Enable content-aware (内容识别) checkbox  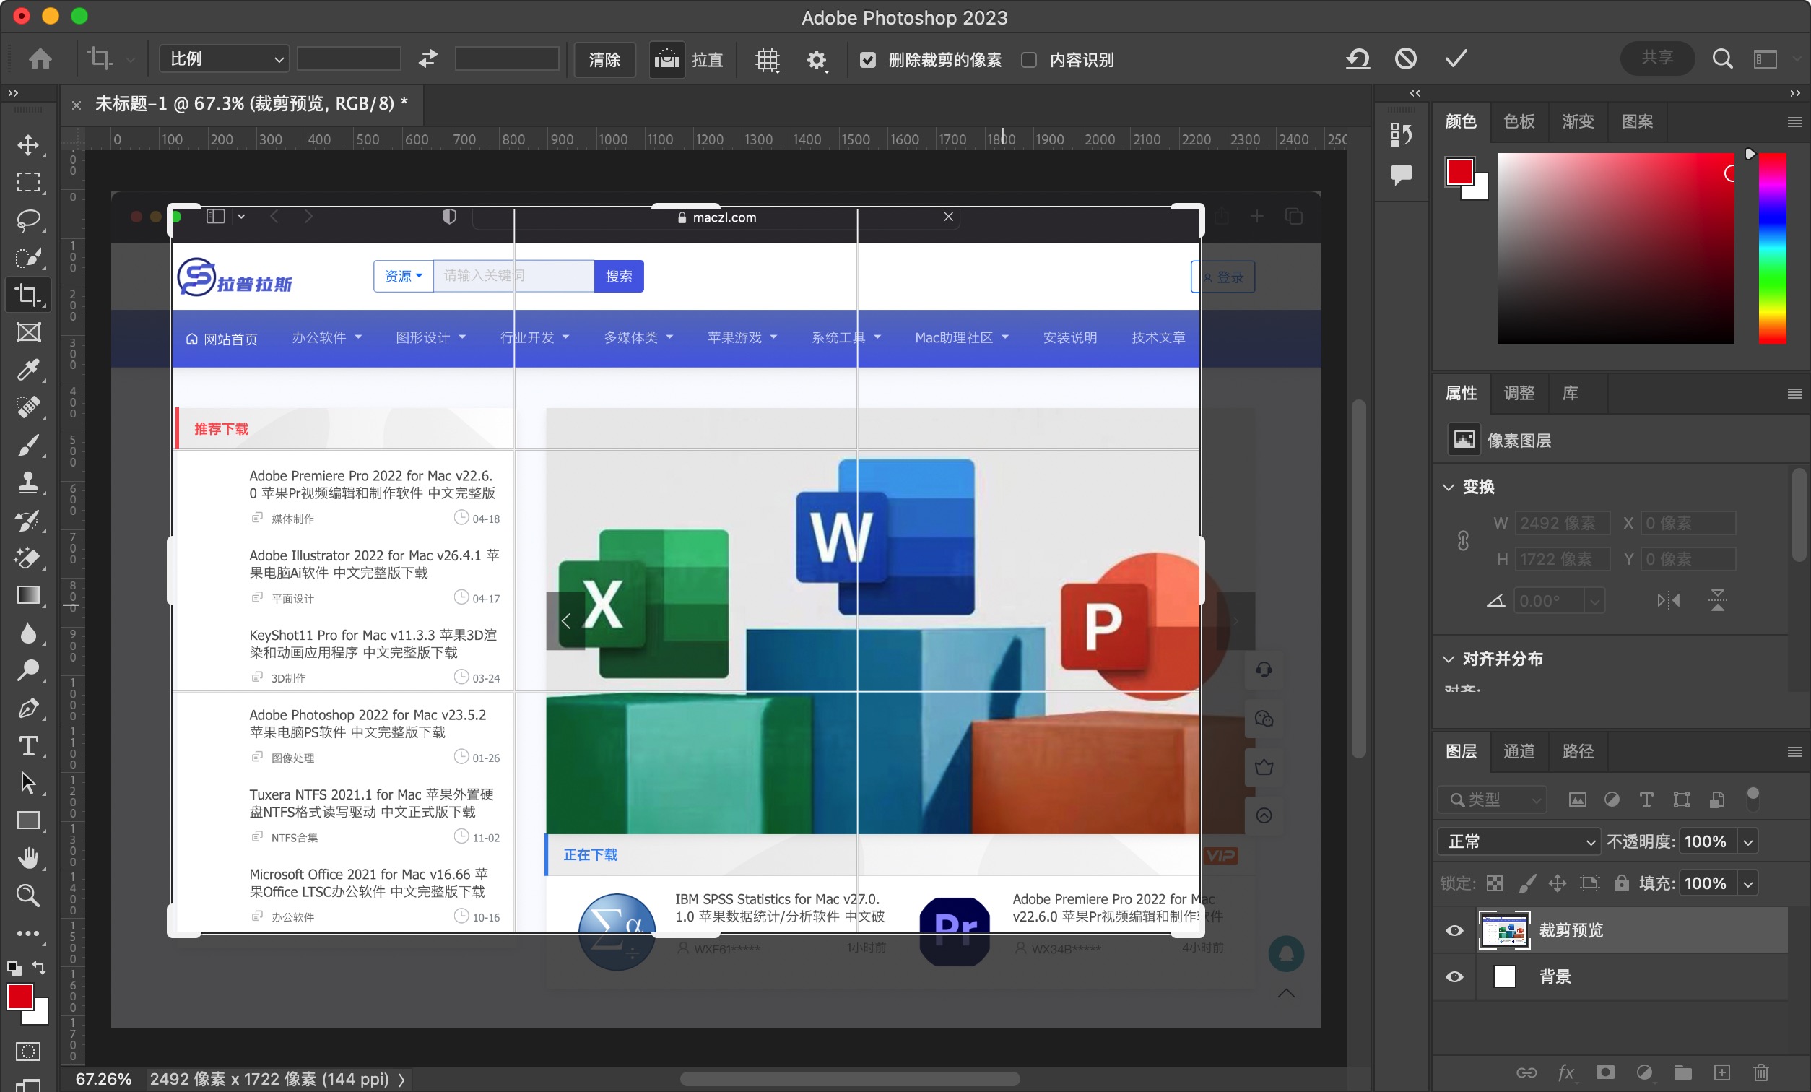(x=1029, y=60)
